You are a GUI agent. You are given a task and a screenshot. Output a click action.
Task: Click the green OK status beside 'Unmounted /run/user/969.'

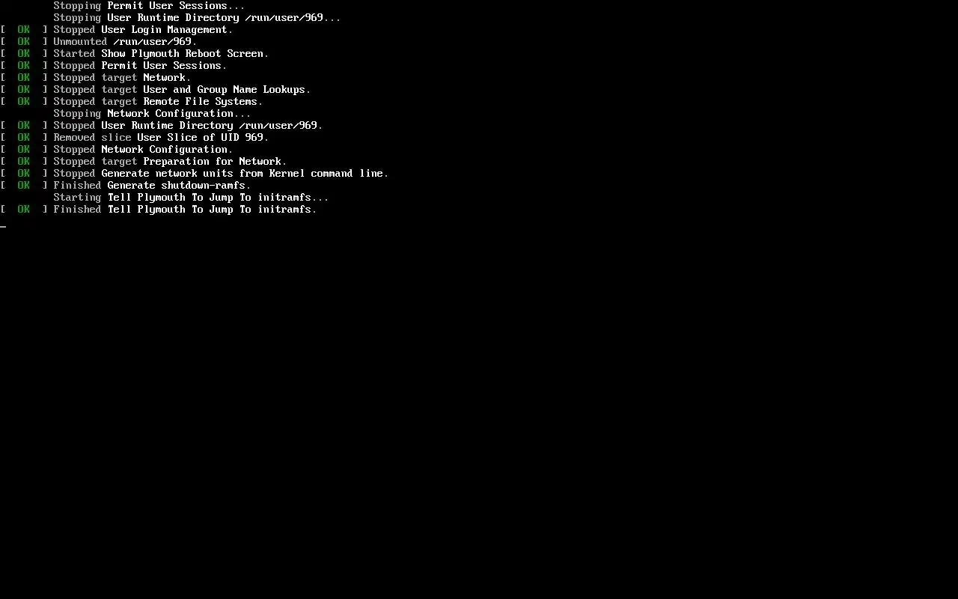pos(24,42)
